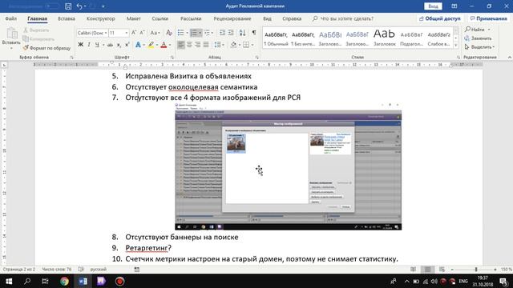Click the ENG input language indicator
Image resolution: width=513 pixels, height=288 pixels.
click(463, 281)
